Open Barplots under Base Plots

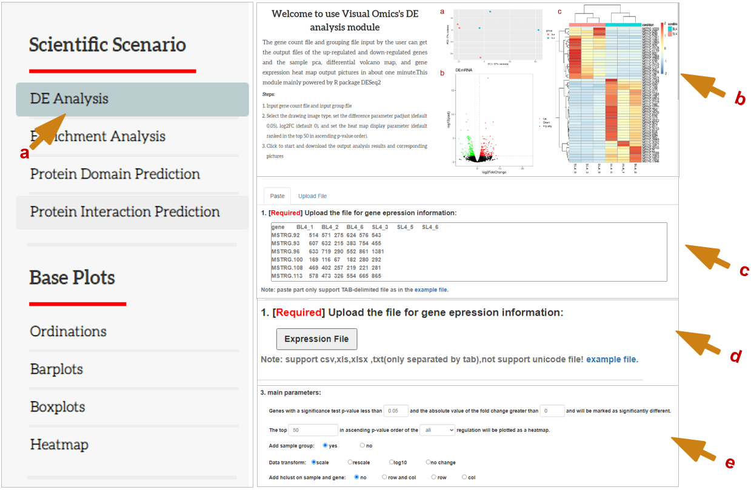pos(56,369)
